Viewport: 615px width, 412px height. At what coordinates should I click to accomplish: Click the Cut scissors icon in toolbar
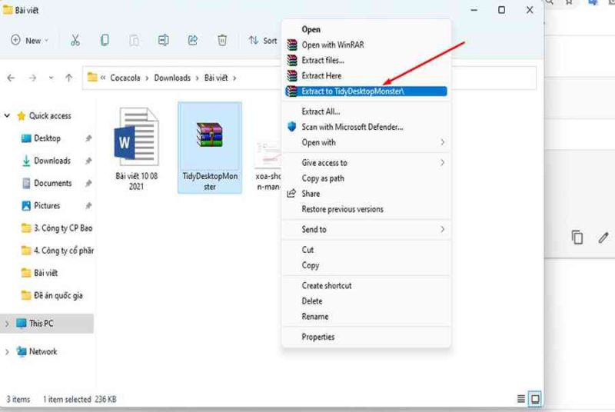[75, 40]
